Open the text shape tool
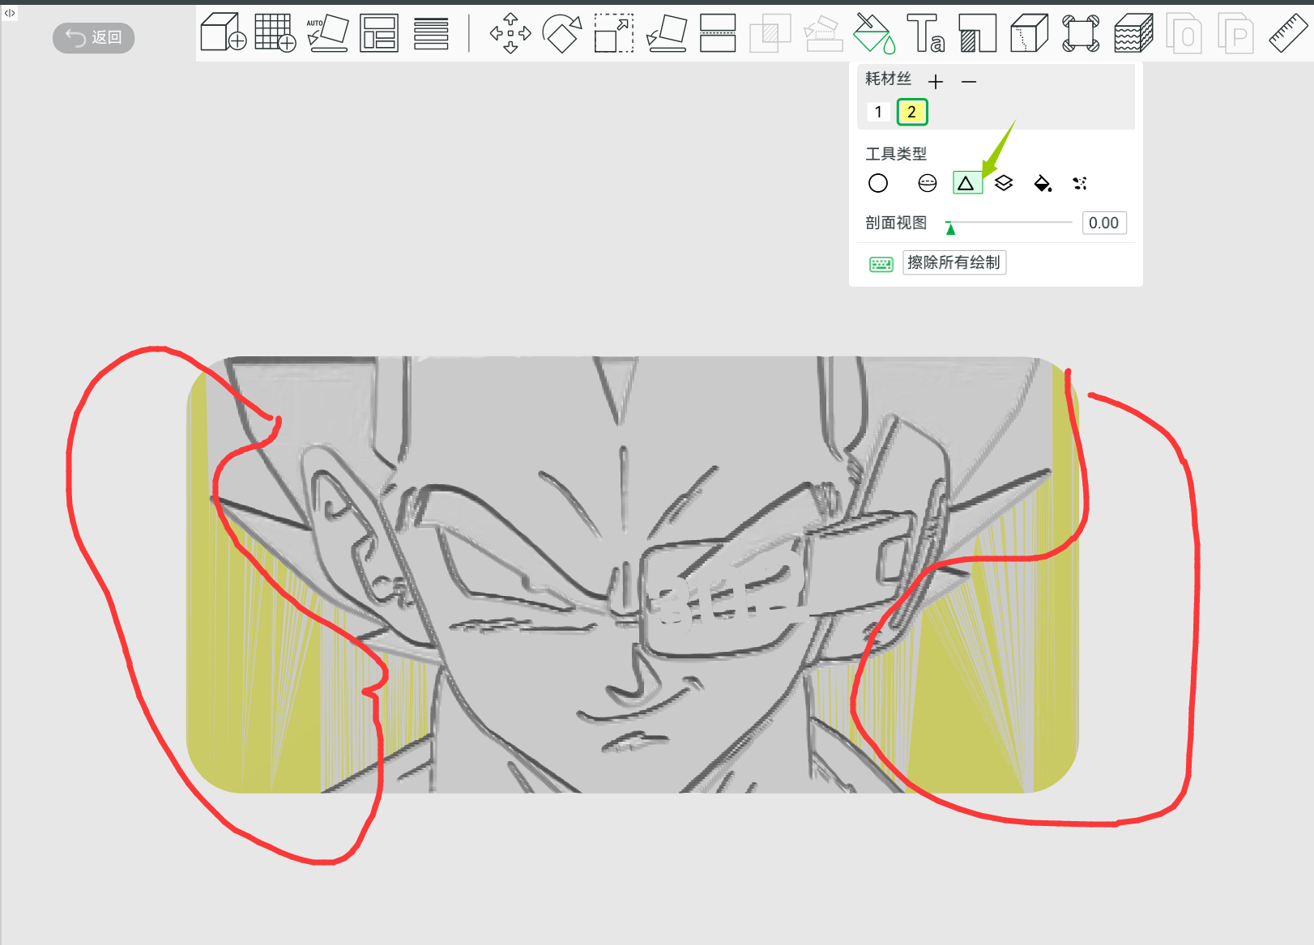This screenshot has height=945, width=1314. pos(926,33)
